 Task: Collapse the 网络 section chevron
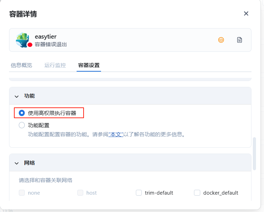click(x=16, y=163)
